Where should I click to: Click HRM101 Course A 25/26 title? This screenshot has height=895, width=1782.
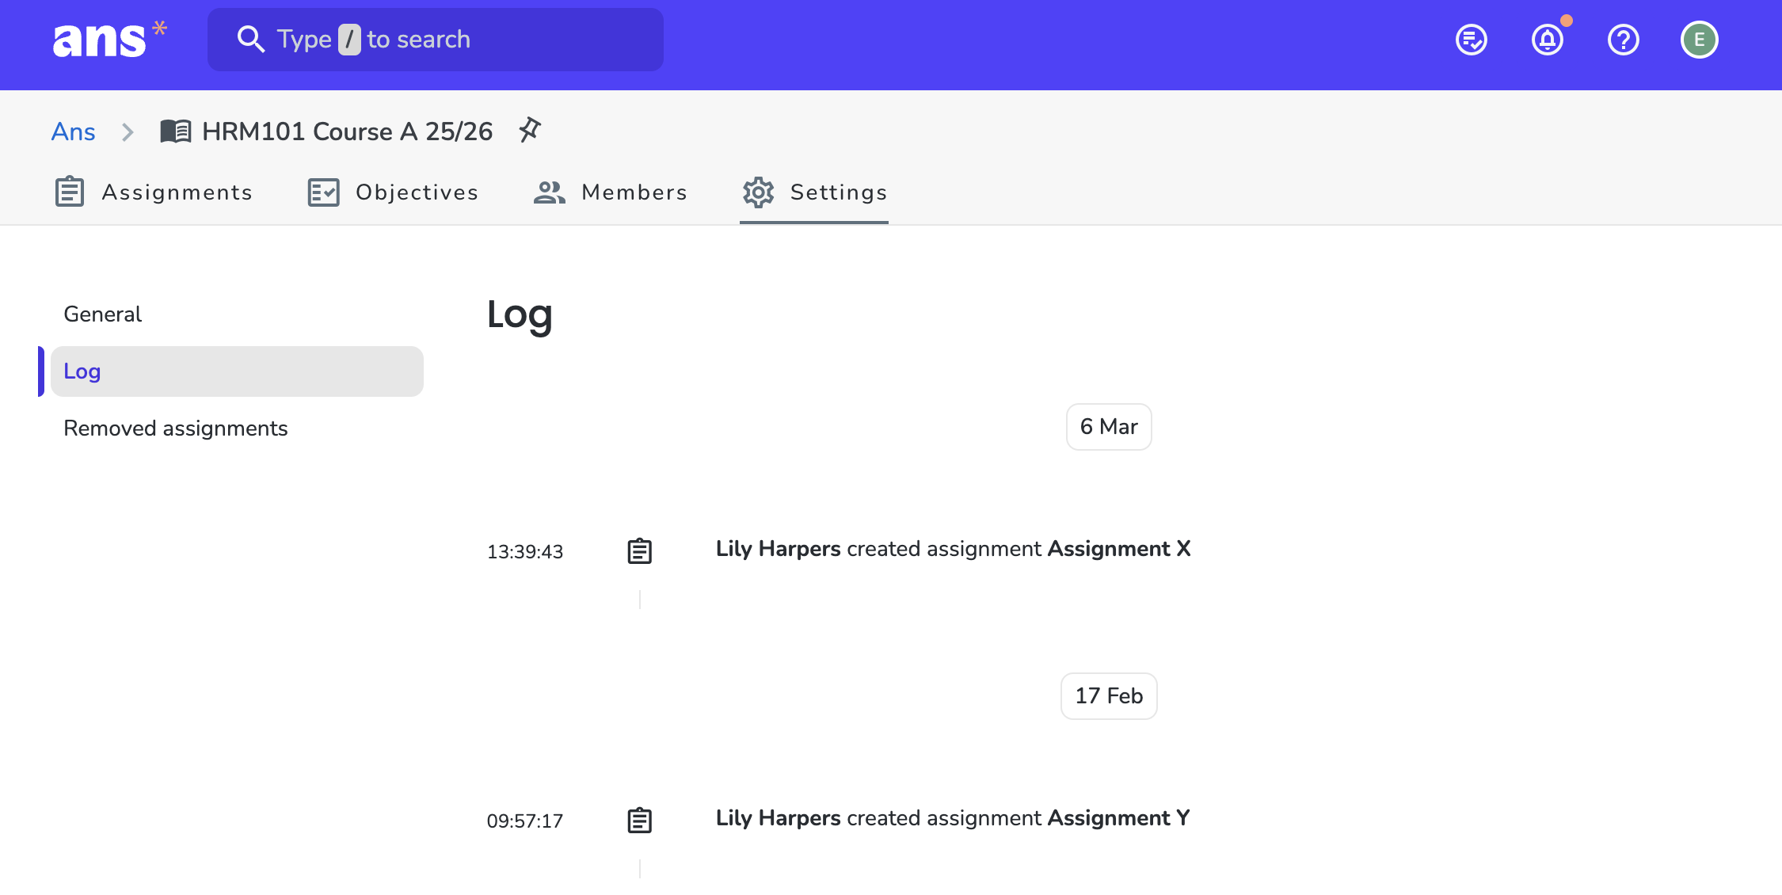pyautogui.click(x=348, y=131)
